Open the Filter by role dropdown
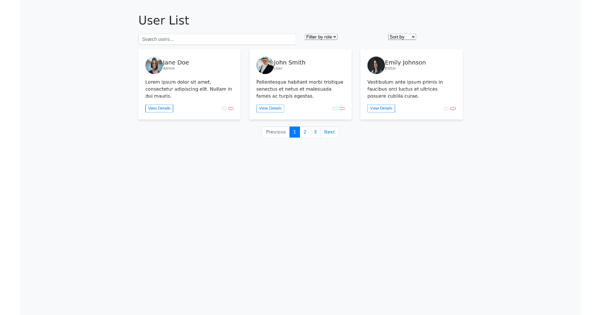Image resolution: width=601 pixels, height=315 pixels. 321,37
